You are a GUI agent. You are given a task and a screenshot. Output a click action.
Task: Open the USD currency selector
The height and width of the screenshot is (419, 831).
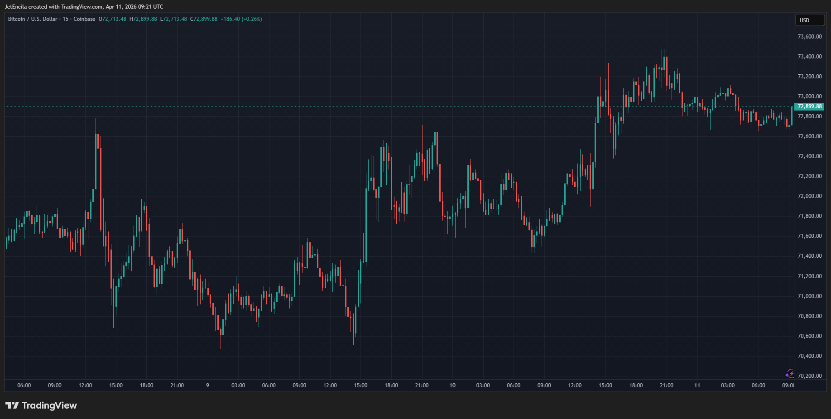(x=810, y=20)
